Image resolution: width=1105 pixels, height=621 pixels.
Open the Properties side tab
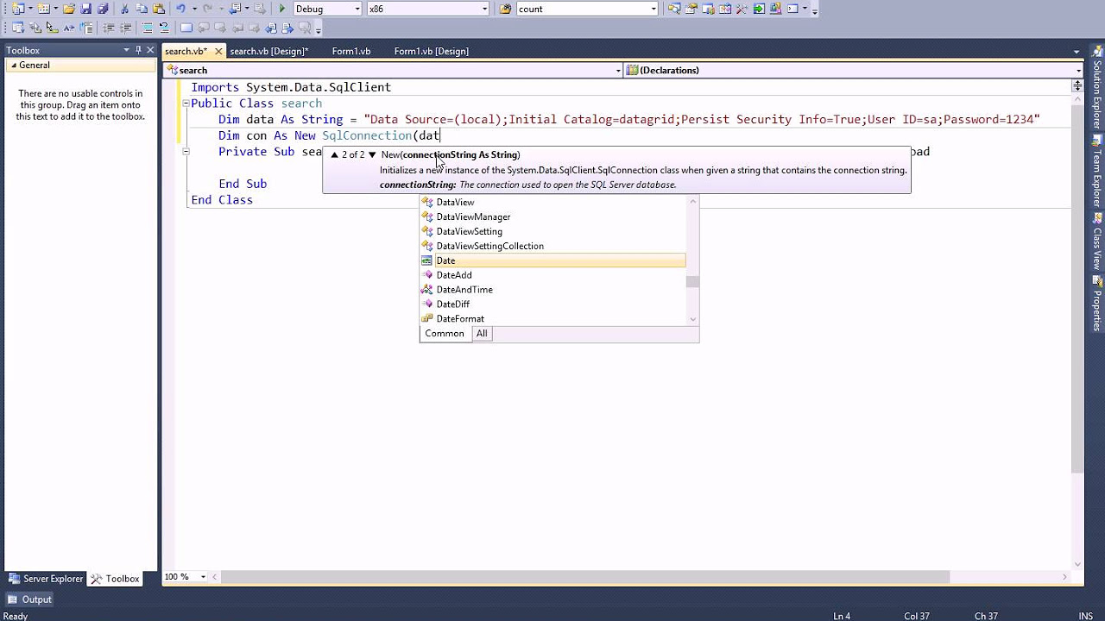(1097, 304)
